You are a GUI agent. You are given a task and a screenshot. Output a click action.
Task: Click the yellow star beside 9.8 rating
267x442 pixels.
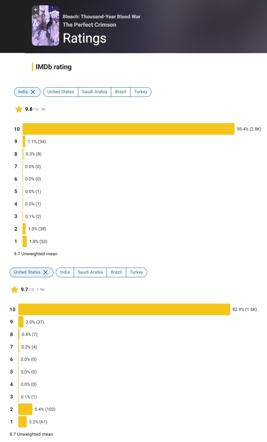[x=19, y=110]
